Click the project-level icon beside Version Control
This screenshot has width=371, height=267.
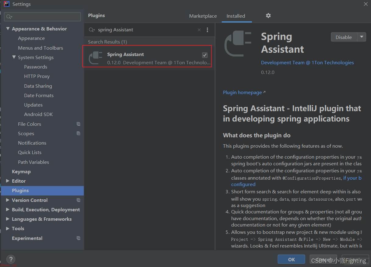click(78, 200)
